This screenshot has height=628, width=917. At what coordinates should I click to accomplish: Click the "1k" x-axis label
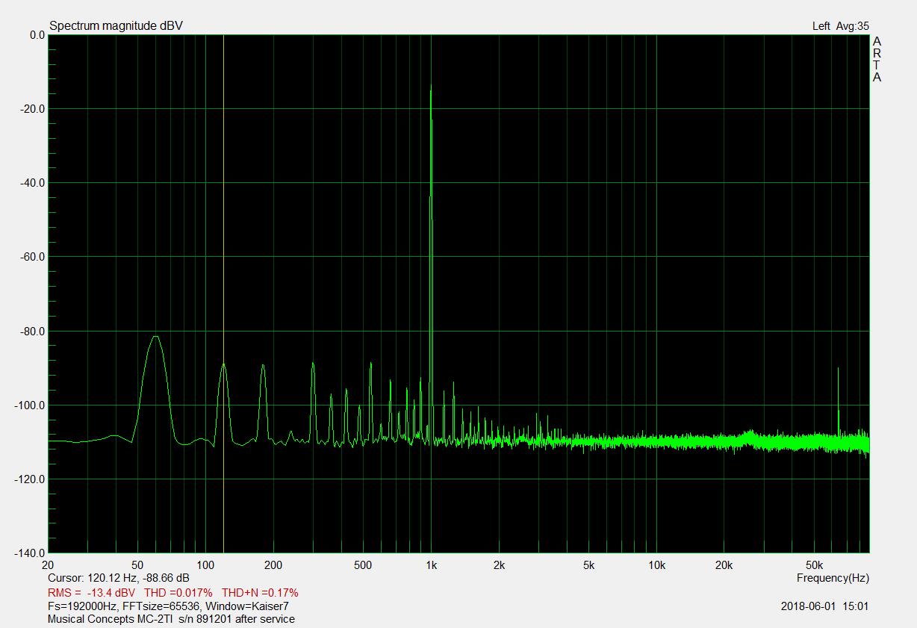pos(431,565)
